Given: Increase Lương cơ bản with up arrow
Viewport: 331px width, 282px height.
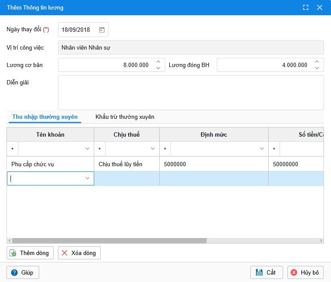Looking at the screenshot, I should coord(158,62).
